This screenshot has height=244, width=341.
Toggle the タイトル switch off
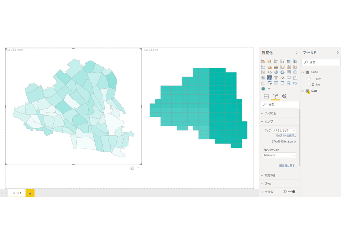tap(292, 192)
